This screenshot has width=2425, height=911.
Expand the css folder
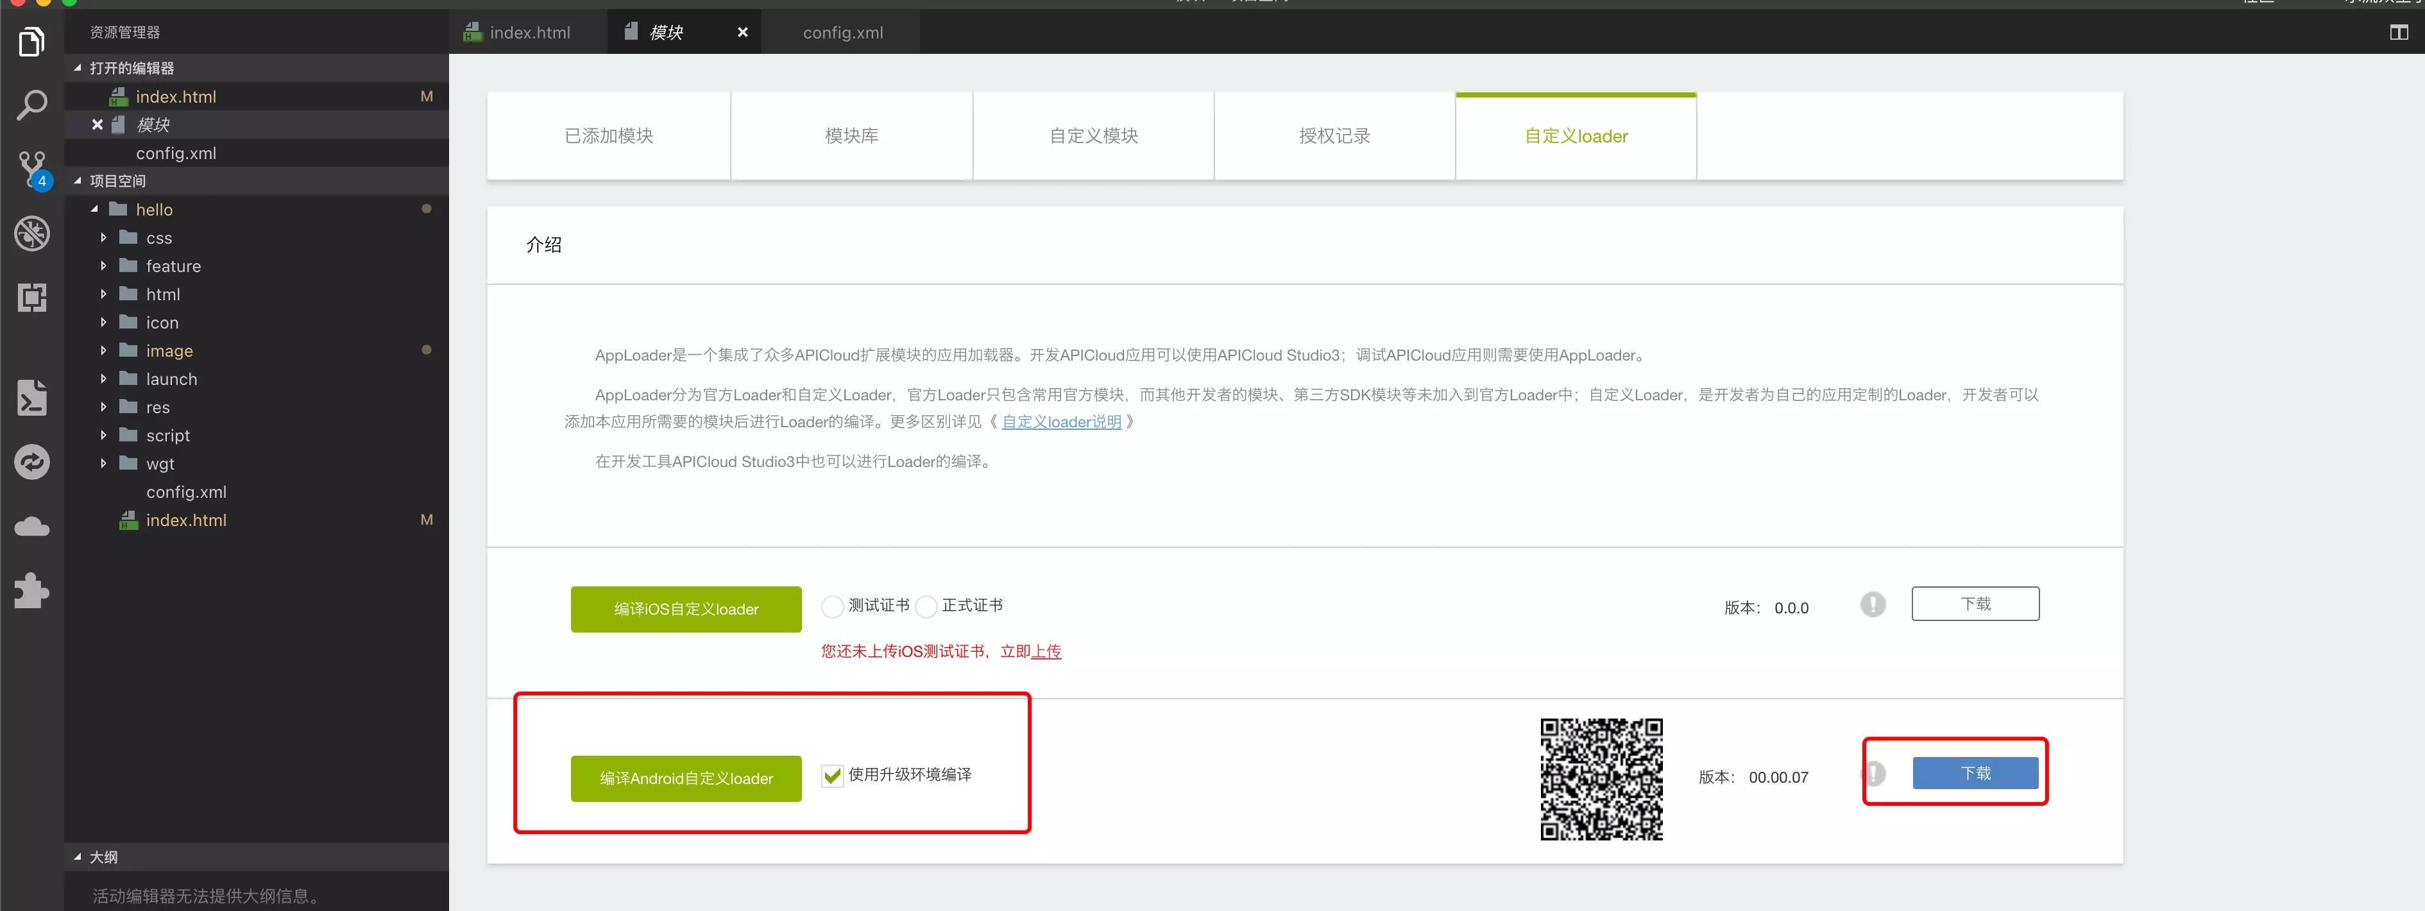105,237
